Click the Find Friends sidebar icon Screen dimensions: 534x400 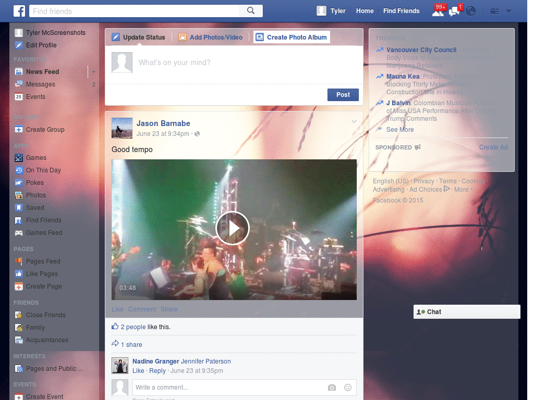(19, 220)
